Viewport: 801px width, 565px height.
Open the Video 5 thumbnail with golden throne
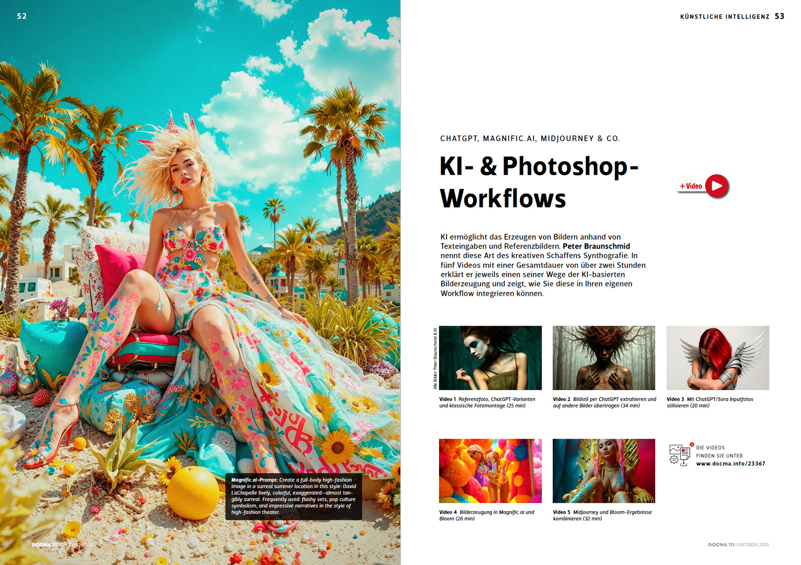click(604, 470)
